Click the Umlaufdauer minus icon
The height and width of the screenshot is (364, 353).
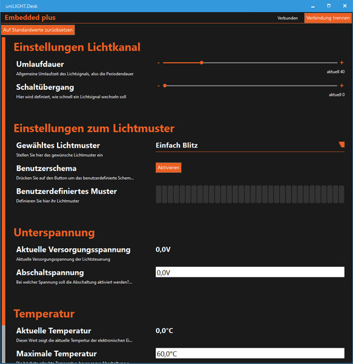[x=158, y=63]
